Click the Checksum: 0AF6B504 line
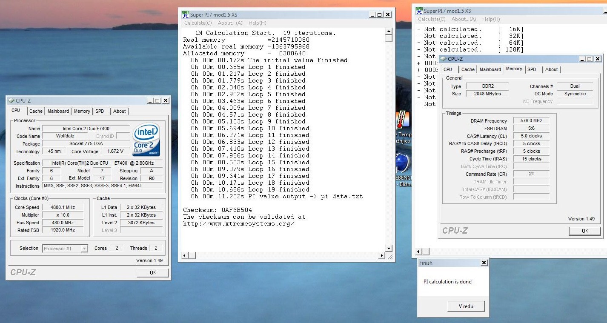This screenshot has height=323, width=607. pos(218,210)
